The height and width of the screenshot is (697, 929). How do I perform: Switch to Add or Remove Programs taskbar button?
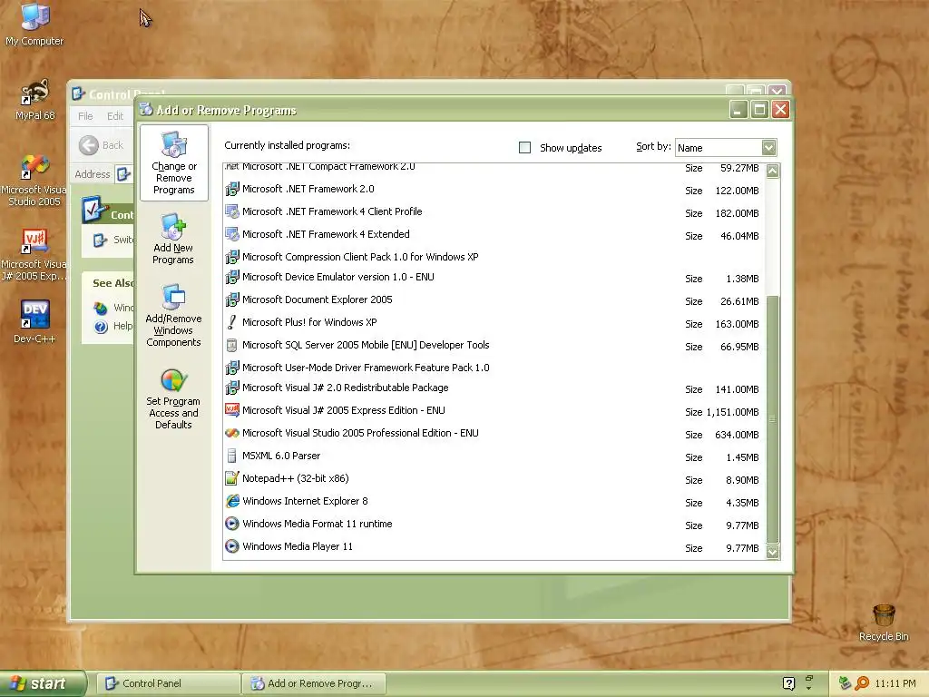point(315,683)
